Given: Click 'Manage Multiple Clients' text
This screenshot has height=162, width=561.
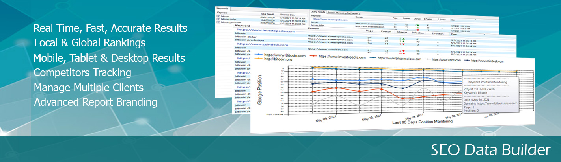Looking at the screenshot, I should click(89, 87).
